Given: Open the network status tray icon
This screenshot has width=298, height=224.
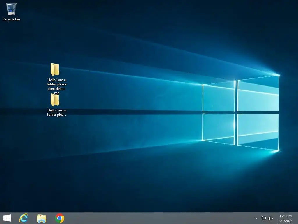Looking at the screenshot, I should coord(264,218).
